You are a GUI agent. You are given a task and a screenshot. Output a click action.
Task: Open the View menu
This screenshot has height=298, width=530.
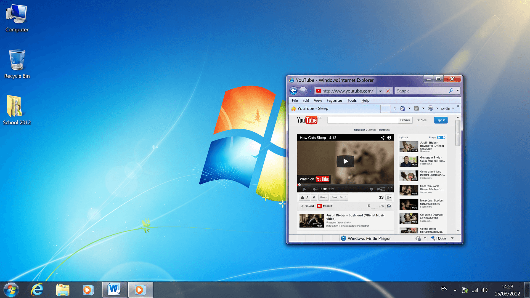tap(318, 100)
